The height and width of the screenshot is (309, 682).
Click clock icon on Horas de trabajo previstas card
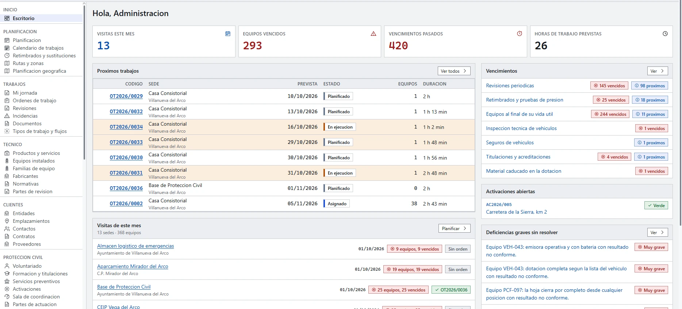[x=665, y=34]
